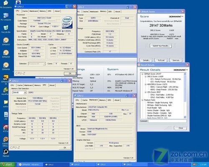Collapse the SM2.0 Score: 11609 node
The height and width of the screenshot is (167, 209).
[145, 76]
